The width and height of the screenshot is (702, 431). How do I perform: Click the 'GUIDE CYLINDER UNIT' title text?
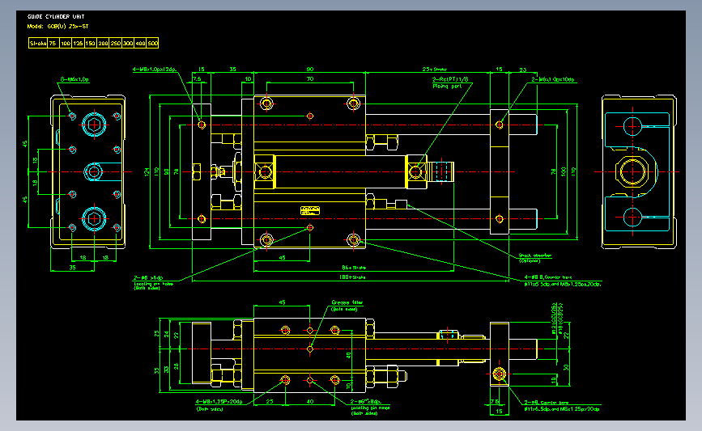(56, 16)
